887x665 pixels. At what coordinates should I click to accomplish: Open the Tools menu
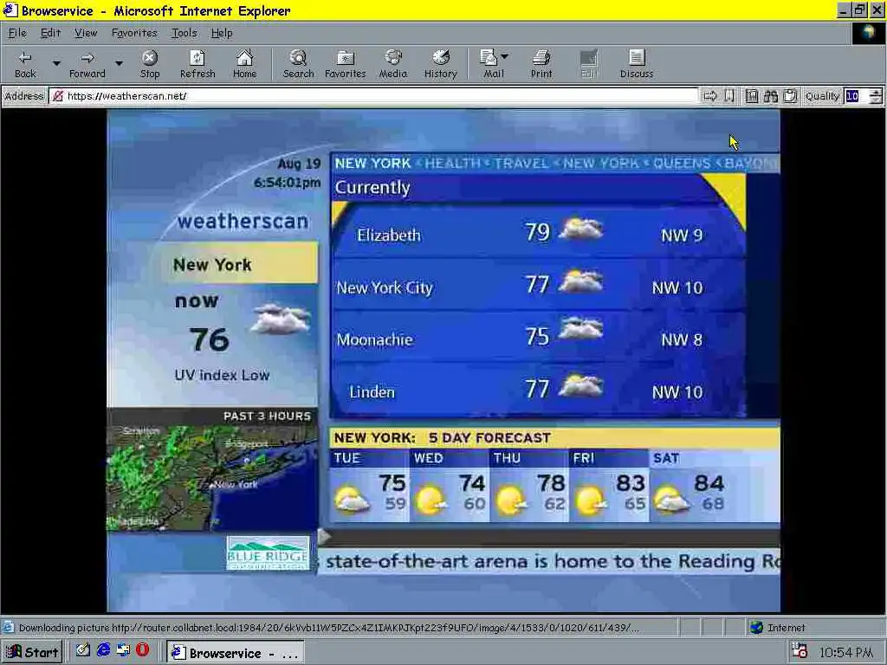[x=184, y=33]
